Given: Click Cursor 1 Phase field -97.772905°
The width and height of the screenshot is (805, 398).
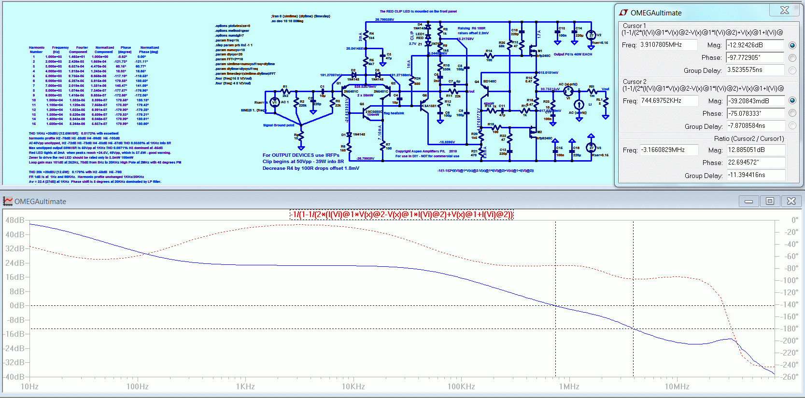Looking at the screenshot, I should pyautogui.click(x=755, y=57).
